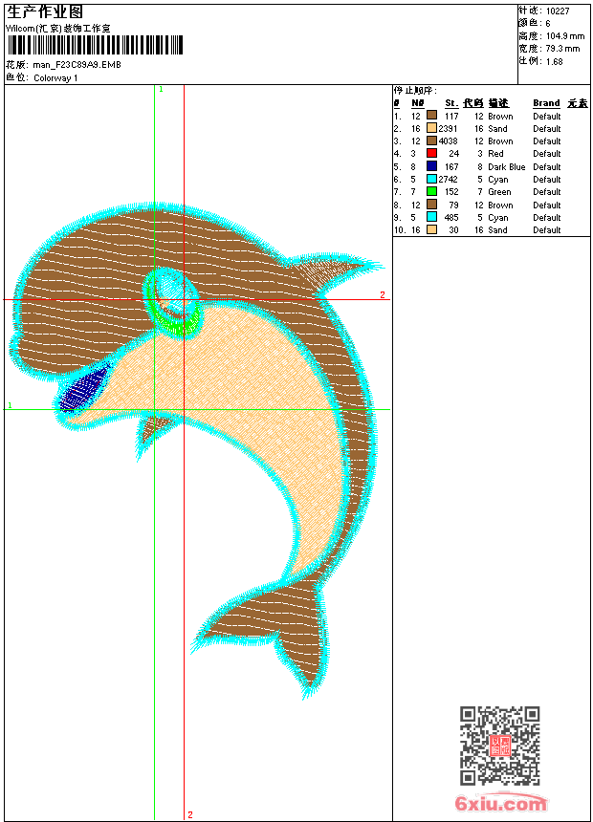Click the QR code image
The height and width of the screenshot is (822, 593).
pos(500,746)
